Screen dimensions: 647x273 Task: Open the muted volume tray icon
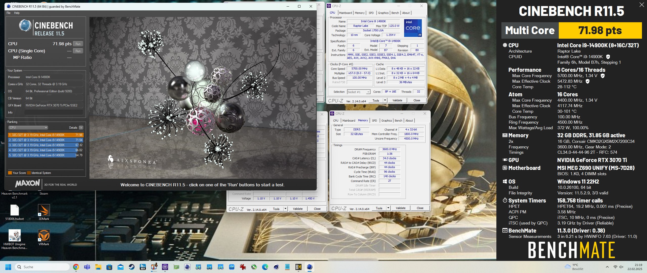621,267
